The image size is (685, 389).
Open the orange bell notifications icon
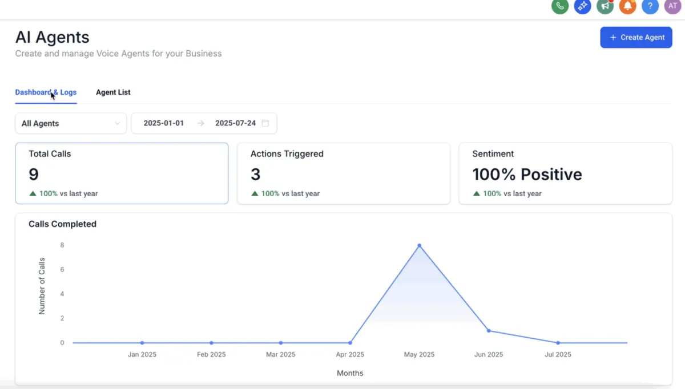(627, 6)
